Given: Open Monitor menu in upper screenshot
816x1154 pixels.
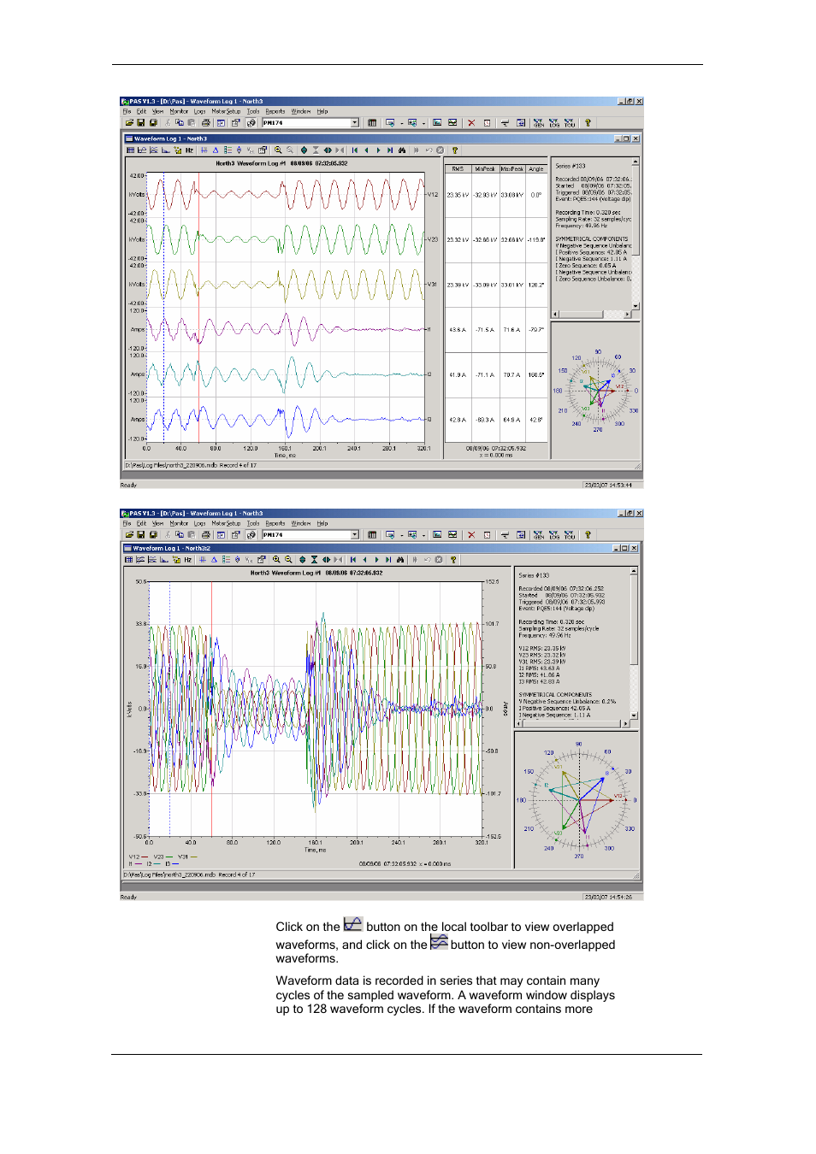Looking at the screenshot, I should [179, 112].
